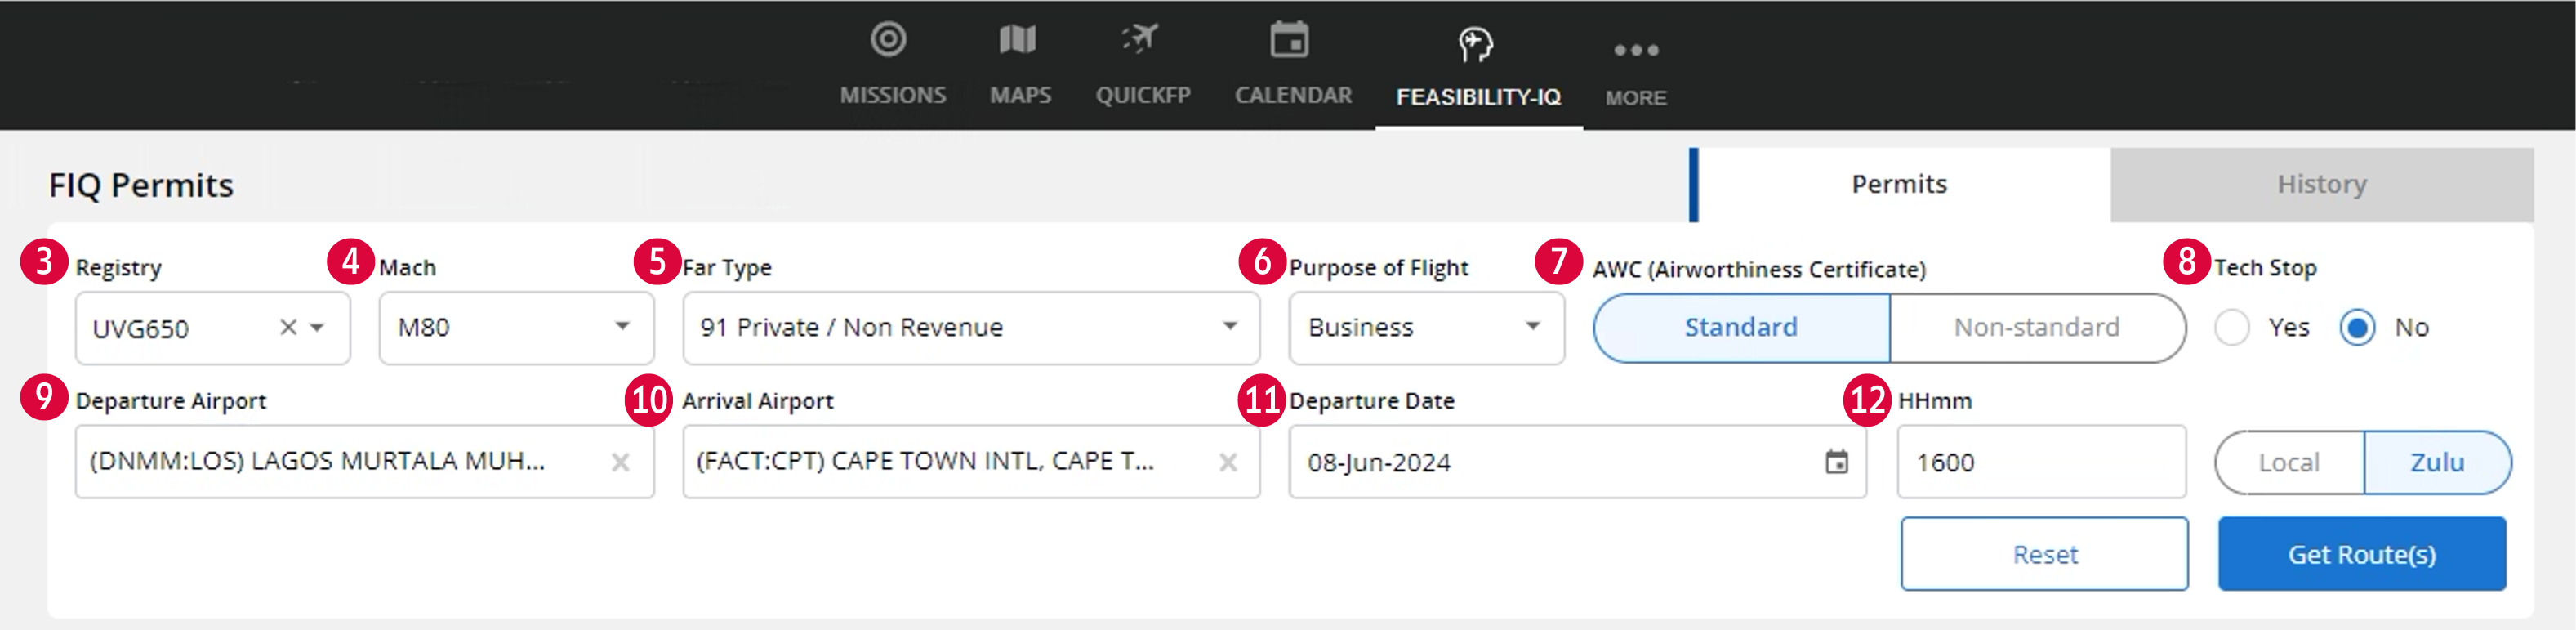Image resolution: width=2576 pixels, height=630 pixels.
Task: Switch to the History tab
Action: pos(2321,185)
